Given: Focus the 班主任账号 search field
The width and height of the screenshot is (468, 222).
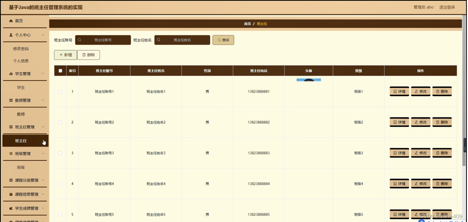Looking at the screenshot, I should tap(103, 40).
